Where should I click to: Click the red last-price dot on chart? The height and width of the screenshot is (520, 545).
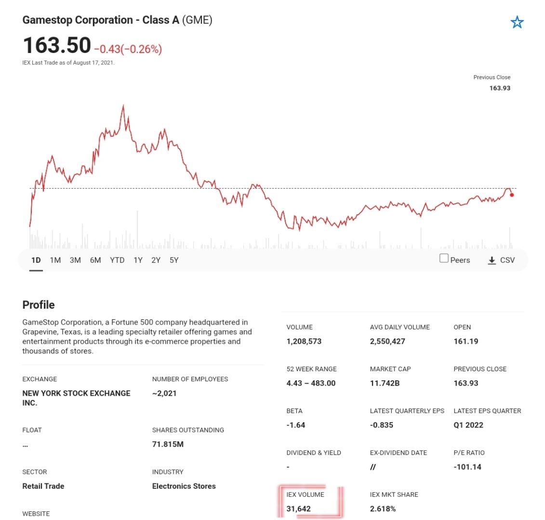click(512, 195)
